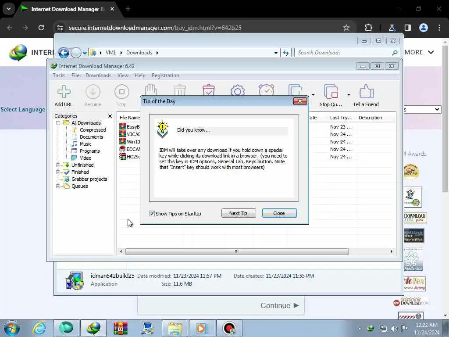The height and width of the screenshot is (337, 449).
Task: Open the Chrome three-dot menu
Action: pos(439,28)
